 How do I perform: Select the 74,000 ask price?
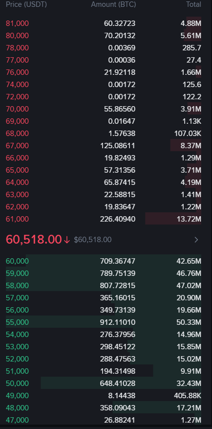(x=17, y=85)
